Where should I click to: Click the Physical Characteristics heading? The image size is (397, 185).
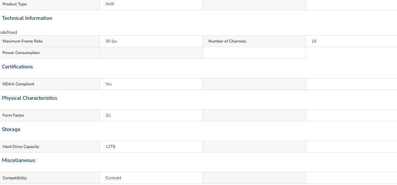30,98
